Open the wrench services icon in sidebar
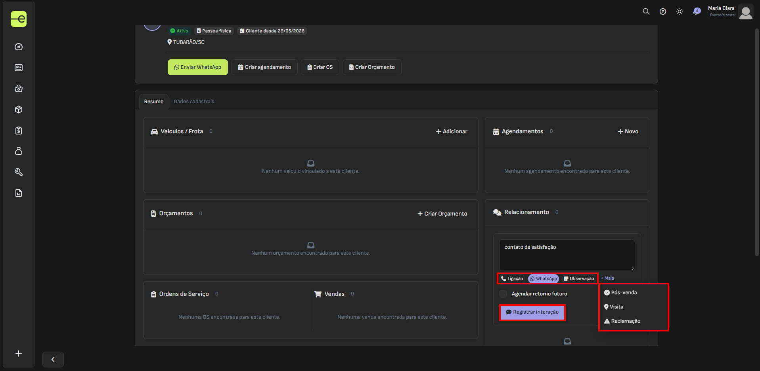Viewport: 760px width, 371px height. tap(19, 172)
